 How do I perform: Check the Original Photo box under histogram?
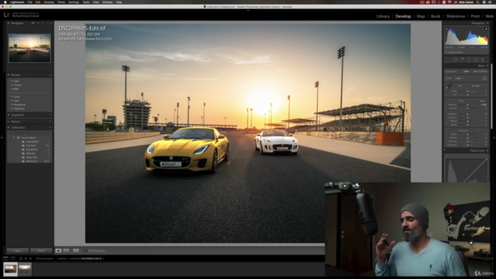(446, 53)
